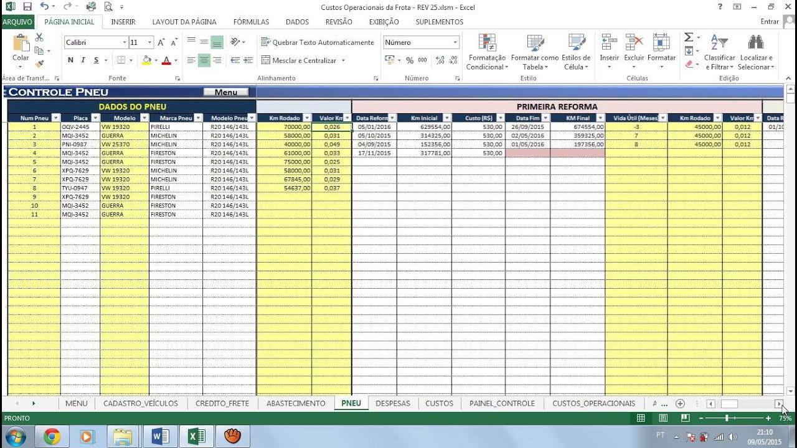Click the zoom slider handle in status bar
Viewport: 797px width, 448px height.
(x=727, y=418)
